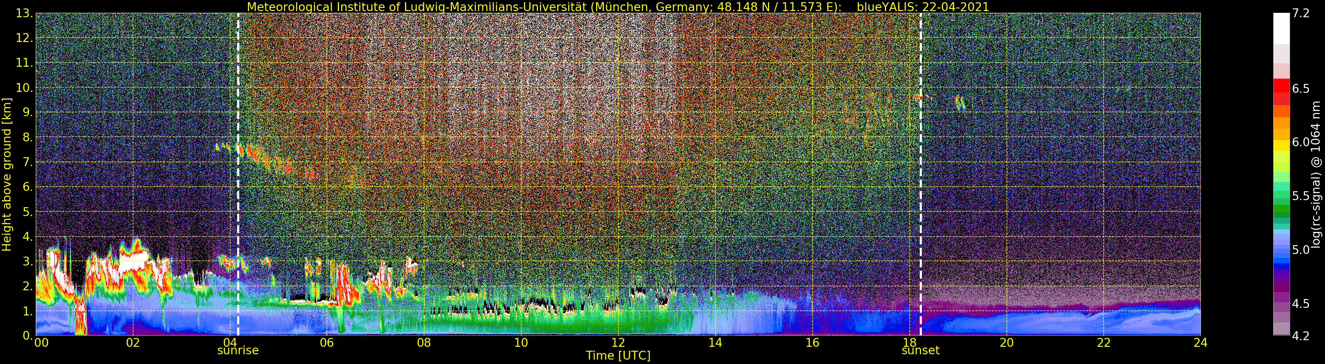Select the Time [UTC] axis label

pos(618,356)
